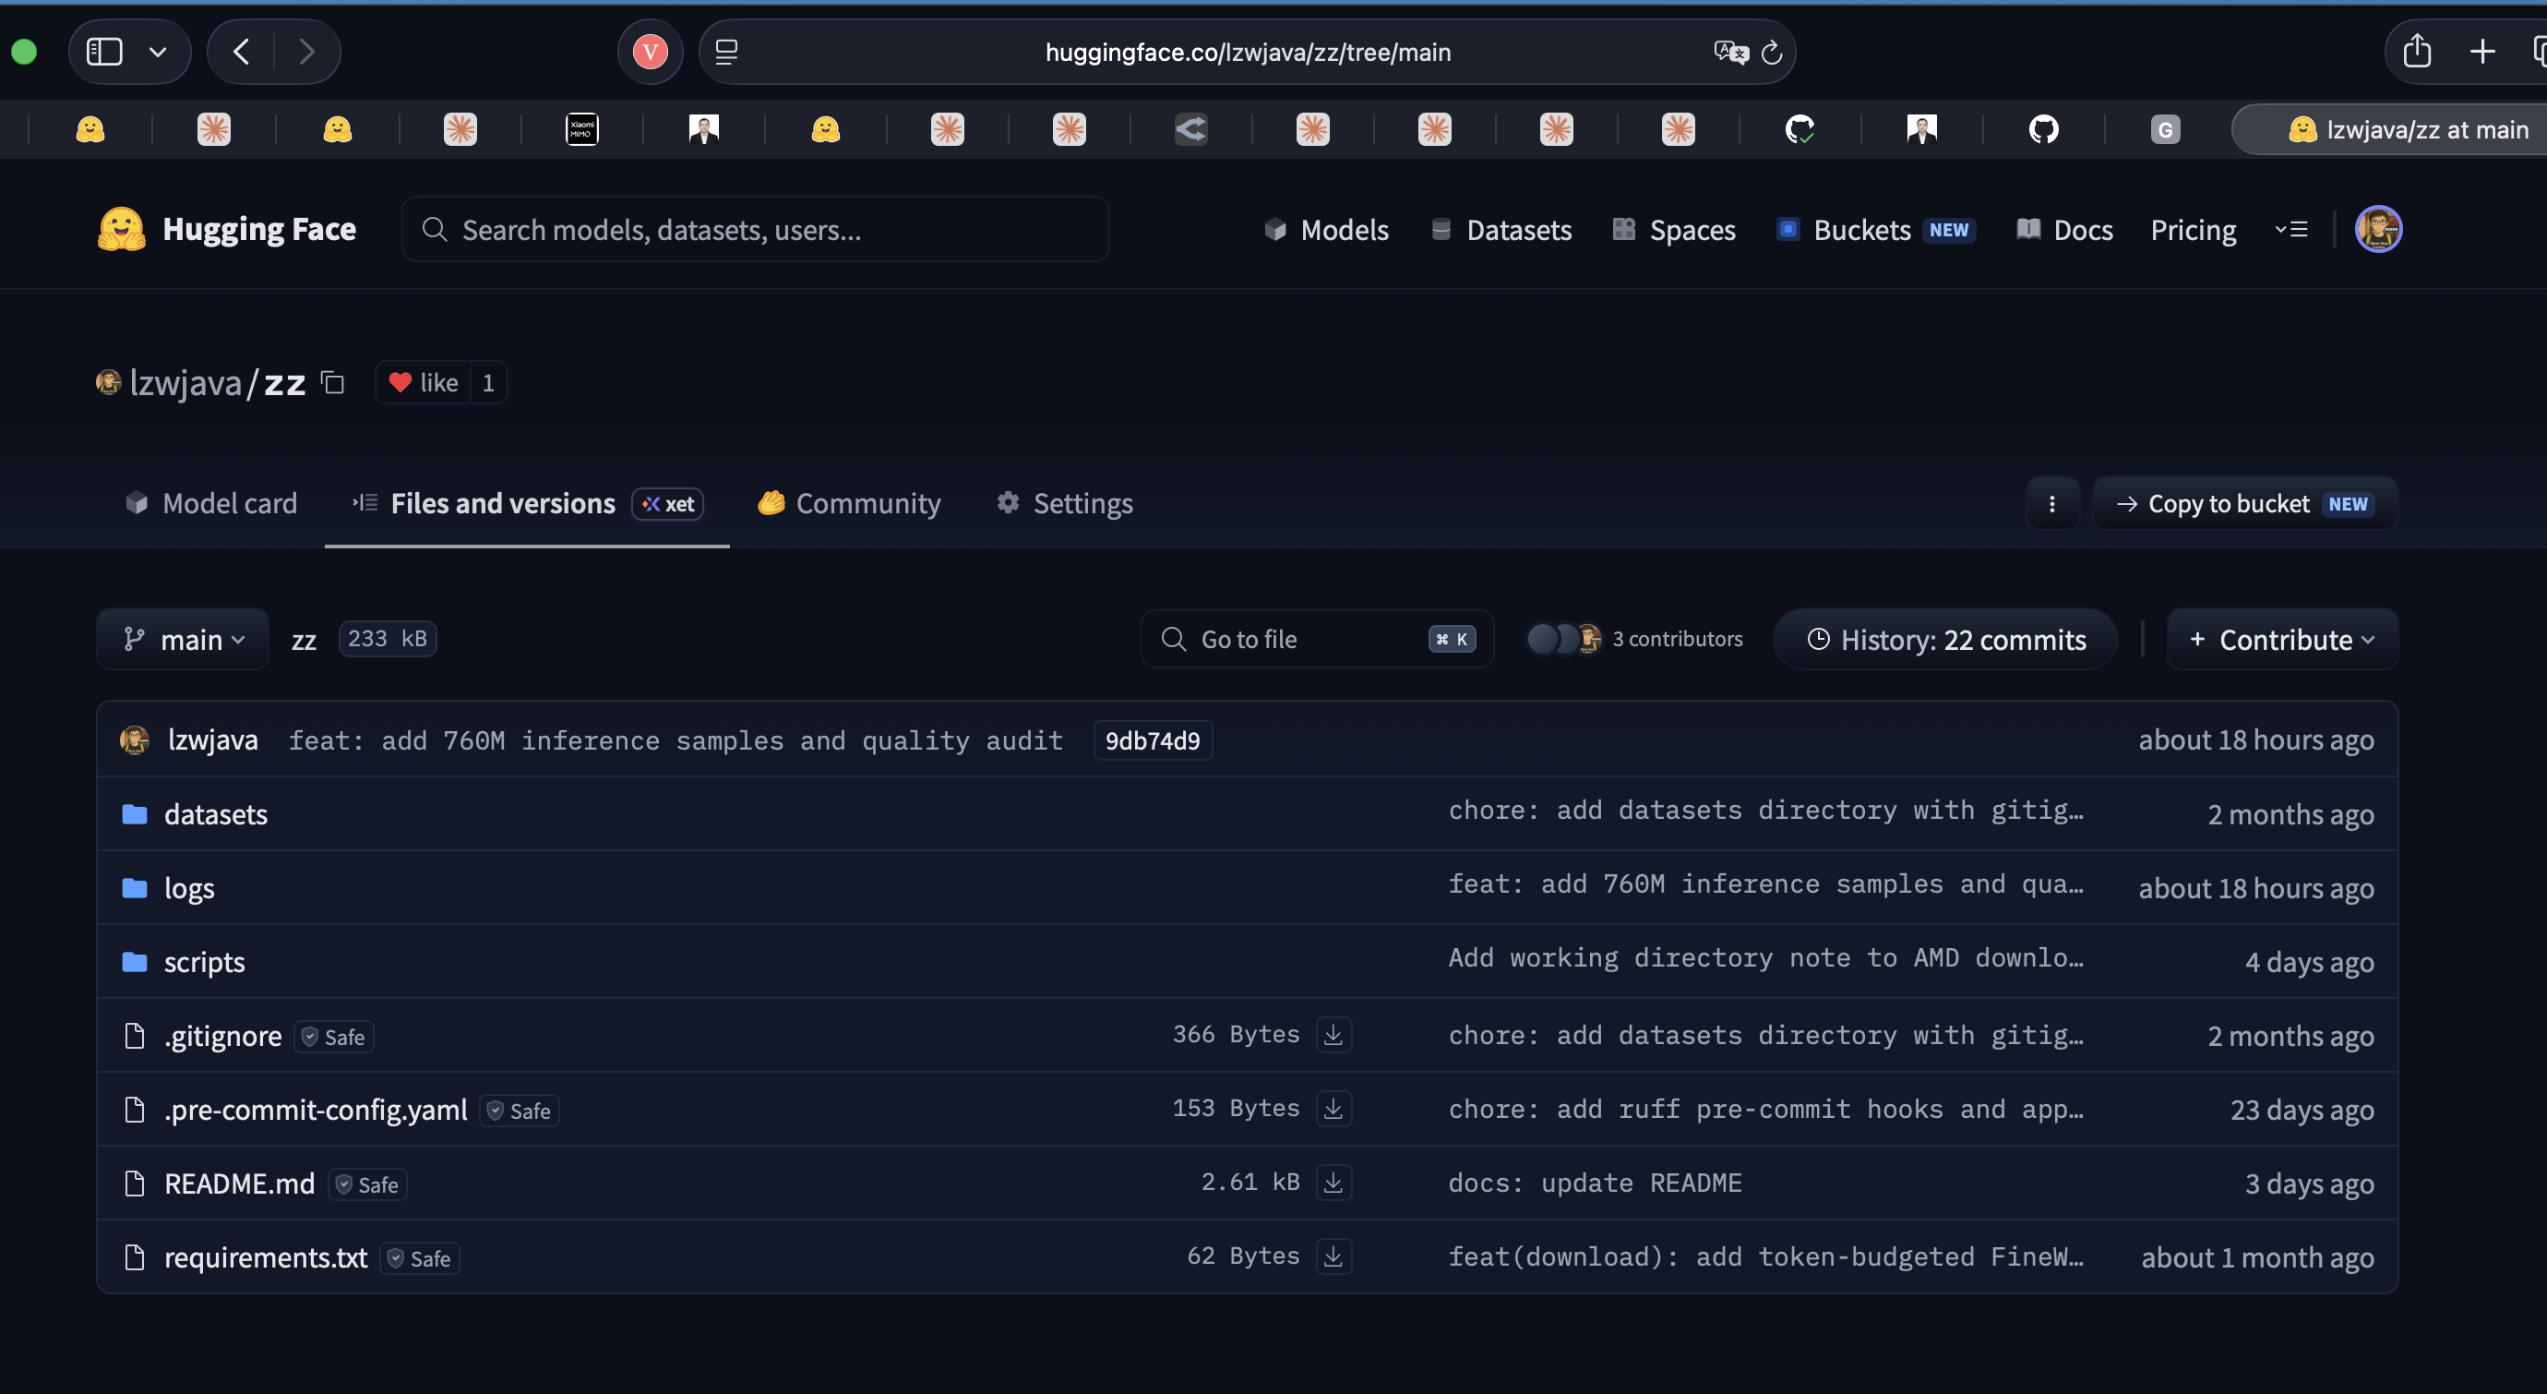
Task: Click lzwjava author in latest commit row
Action: tap(212, 739)
